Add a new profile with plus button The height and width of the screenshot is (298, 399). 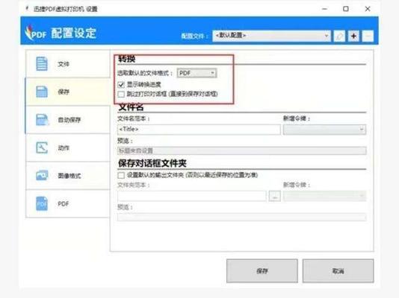click(x=353, y=36)
